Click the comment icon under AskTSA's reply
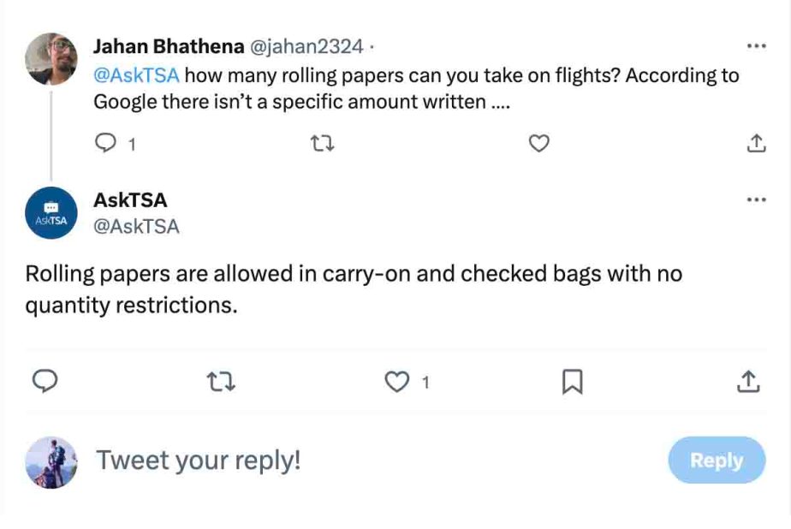The image size is (791, 529). 45,381
